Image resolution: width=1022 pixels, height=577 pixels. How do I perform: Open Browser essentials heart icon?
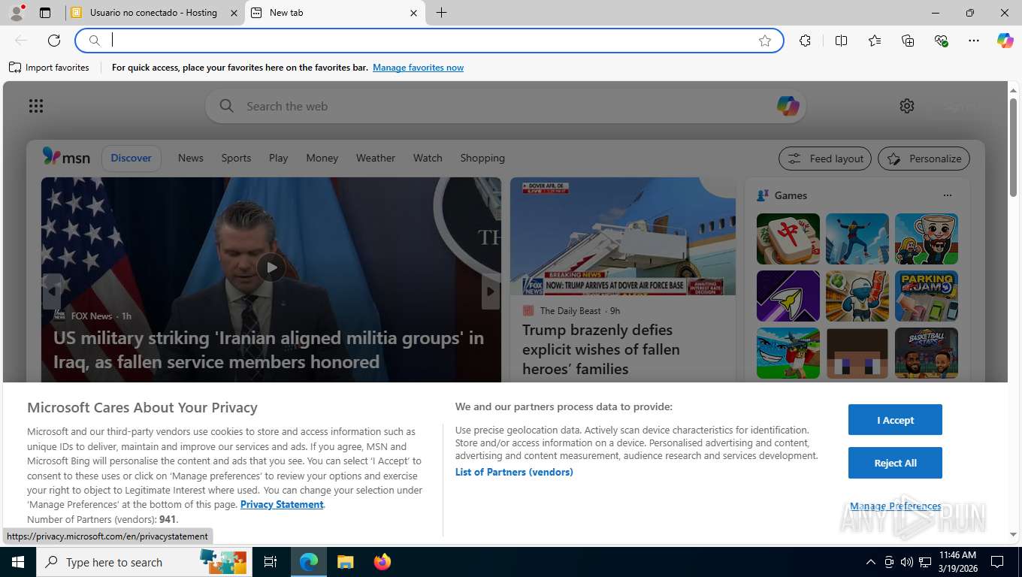point(941,41)
